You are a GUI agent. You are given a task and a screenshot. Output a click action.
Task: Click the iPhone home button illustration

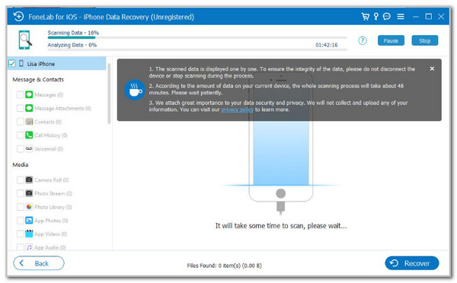tap(280, 193)
